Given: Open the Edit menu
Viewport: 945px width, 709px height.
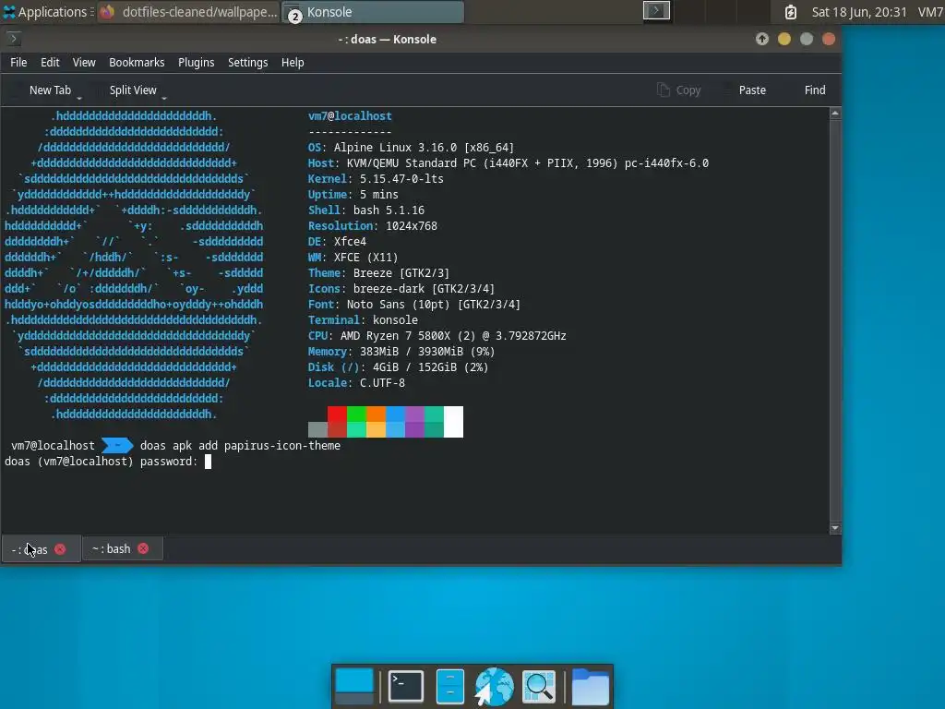Looking at the screenshot, I should (x=50, y=62).
